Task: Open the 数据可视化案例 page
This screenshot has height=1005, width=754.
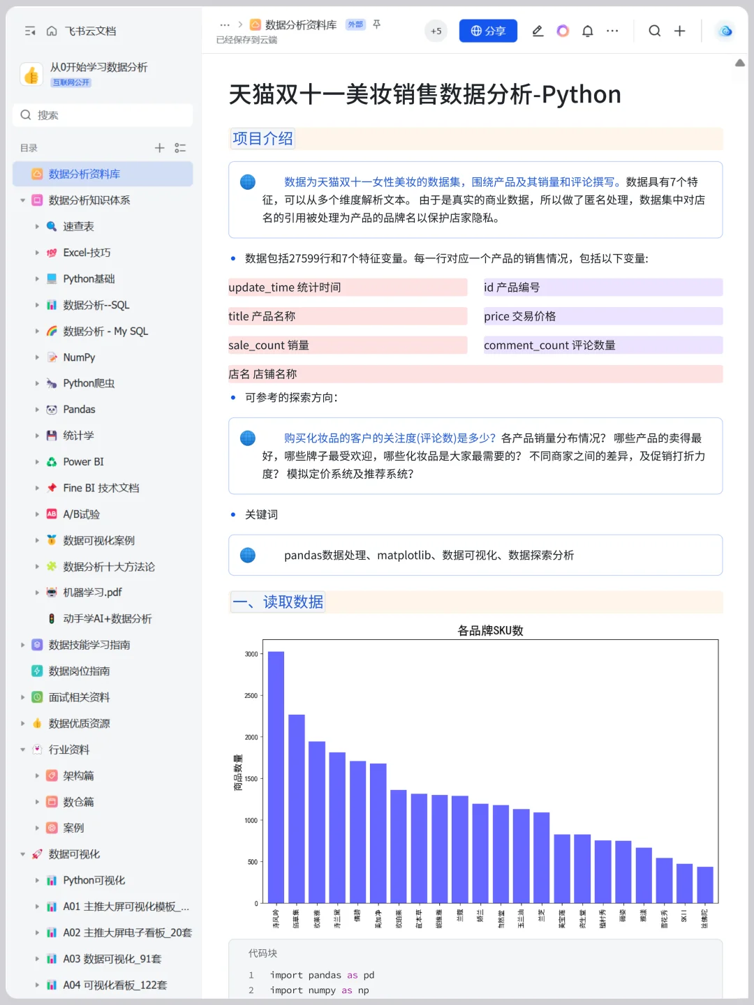Action: pyautogui.click(x=98, y=540)
